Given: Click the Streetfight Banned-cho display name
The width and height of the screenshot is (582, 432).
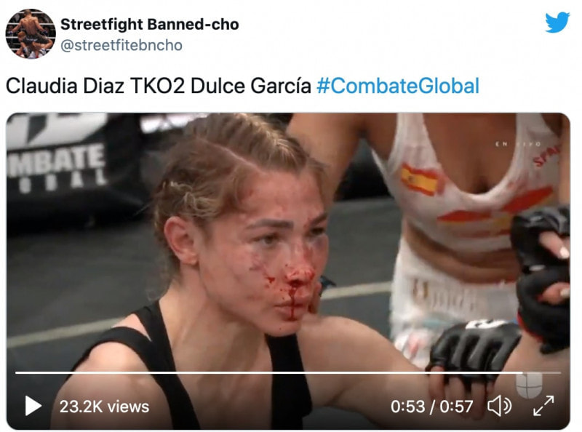Looking at the screenshot, I should coord(150,25).
